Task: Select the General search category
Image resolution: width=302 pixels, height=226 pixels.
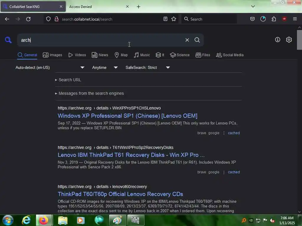Action: click(x=27, y=55)
